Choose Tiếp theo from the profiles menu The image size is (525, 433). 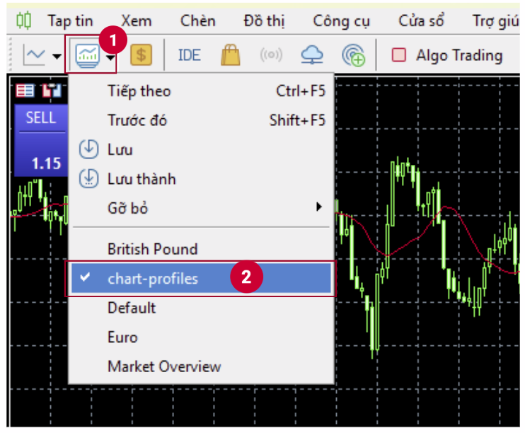pyautogui.click(x=139, y=91)
